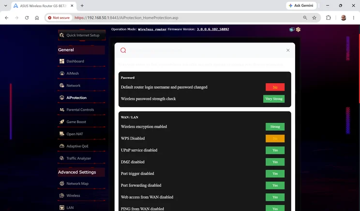Open a new browser tab

coord(82,5)
